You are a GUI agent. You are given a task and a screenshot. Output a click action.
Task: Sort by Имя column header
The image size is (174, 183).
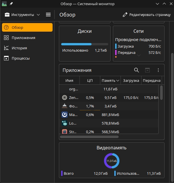pyautogui.click(x=69, y=80)
